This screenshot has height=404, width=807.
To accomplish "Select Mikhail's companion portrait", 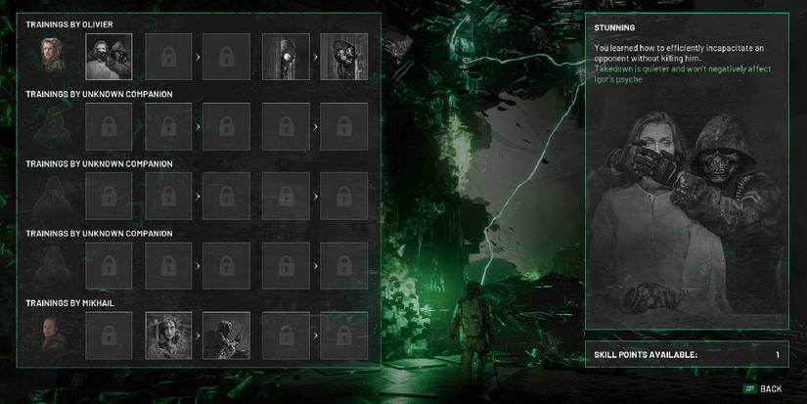I will pyautogui.click(x=52, y=335).
